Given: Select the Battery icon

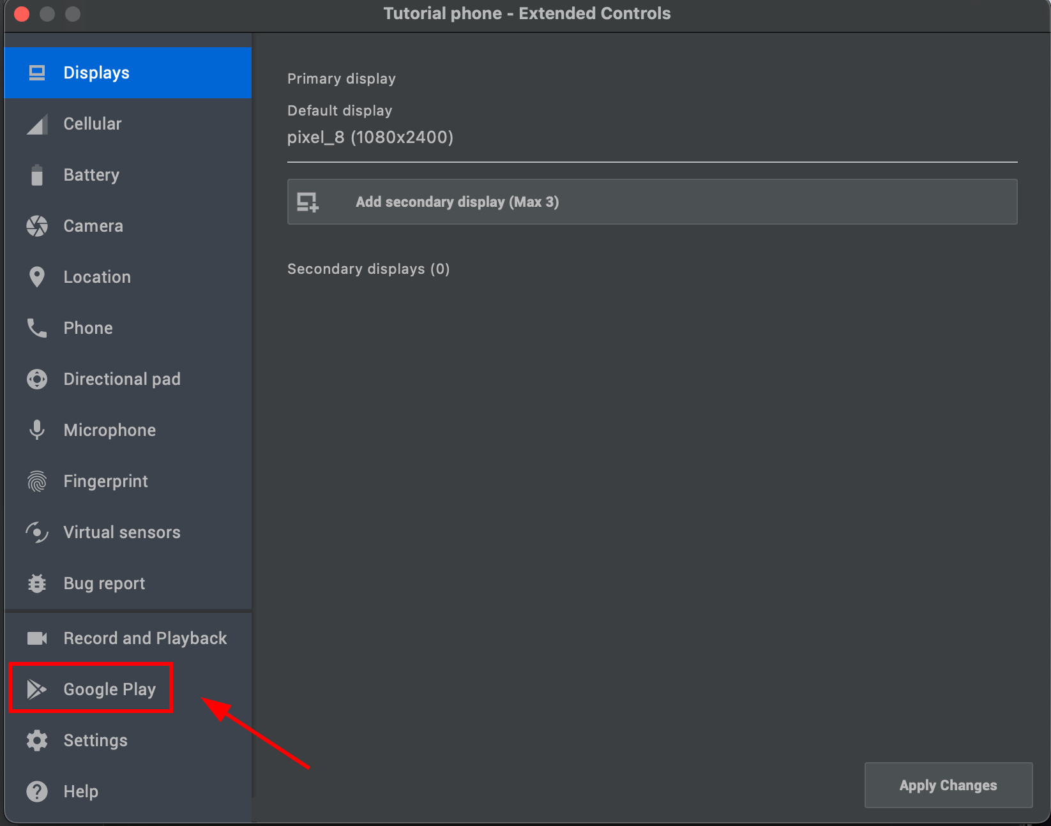Looking at the screenshot, I should tap(36, 174).
